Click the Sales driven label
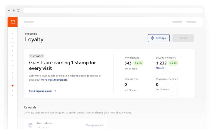The width and height of the screenshot is (212, 129). point(131,79)
